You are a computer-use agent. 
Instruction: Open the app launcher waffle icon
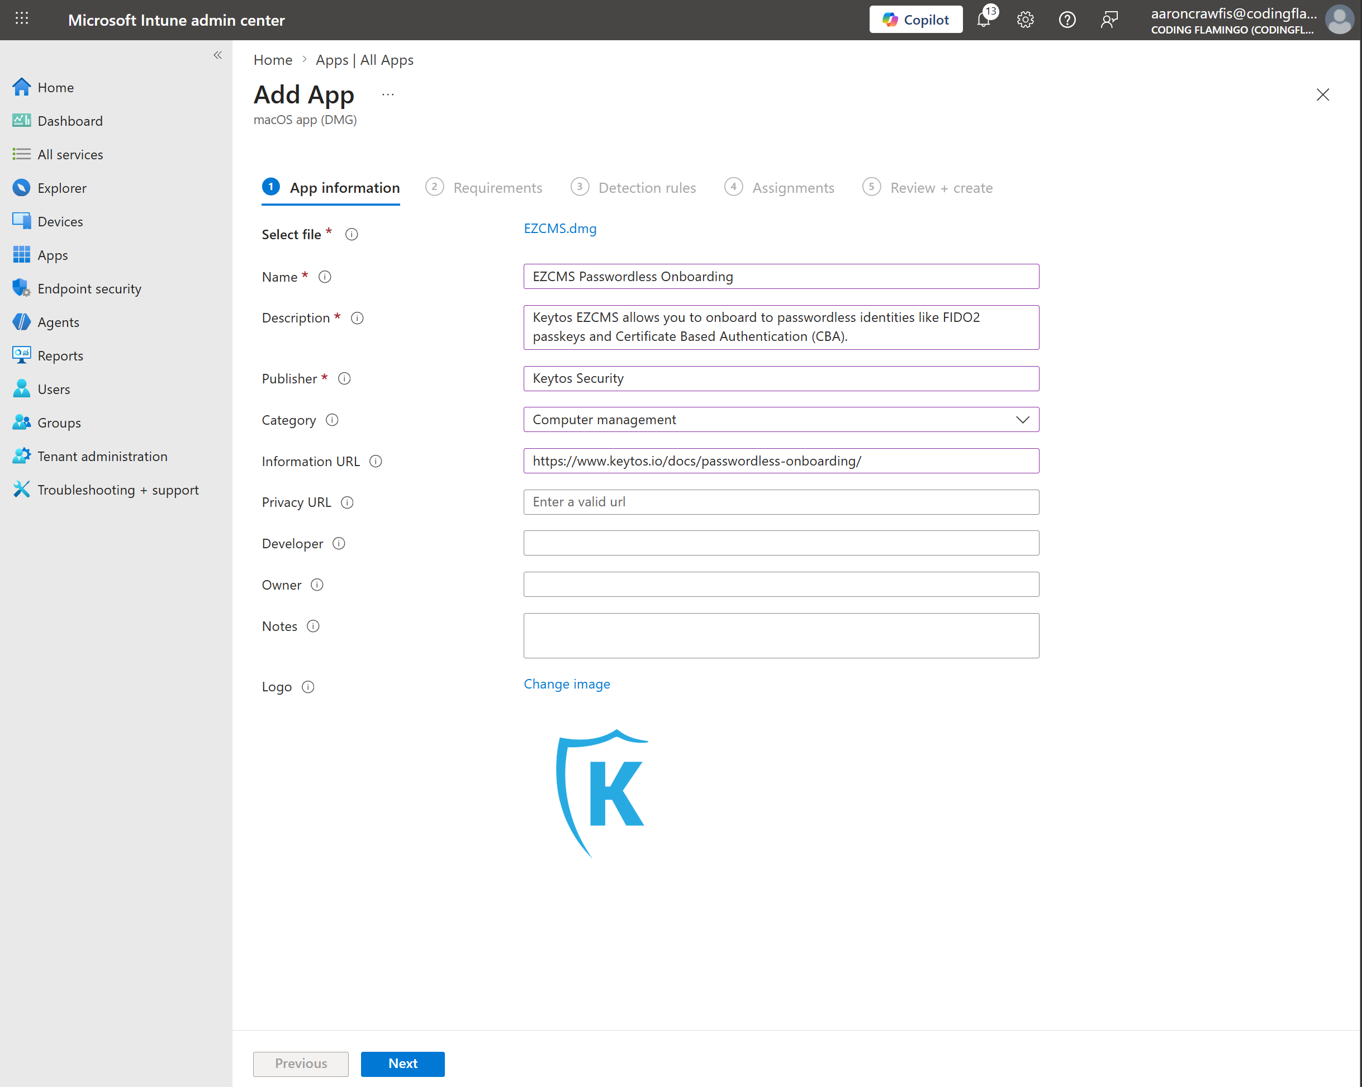coord(21,18)
